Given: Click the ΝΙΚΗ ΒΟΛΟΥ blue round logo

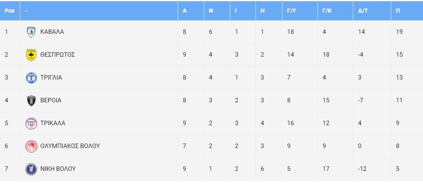Looking at the screenshot, I should [x=31, y=169].
